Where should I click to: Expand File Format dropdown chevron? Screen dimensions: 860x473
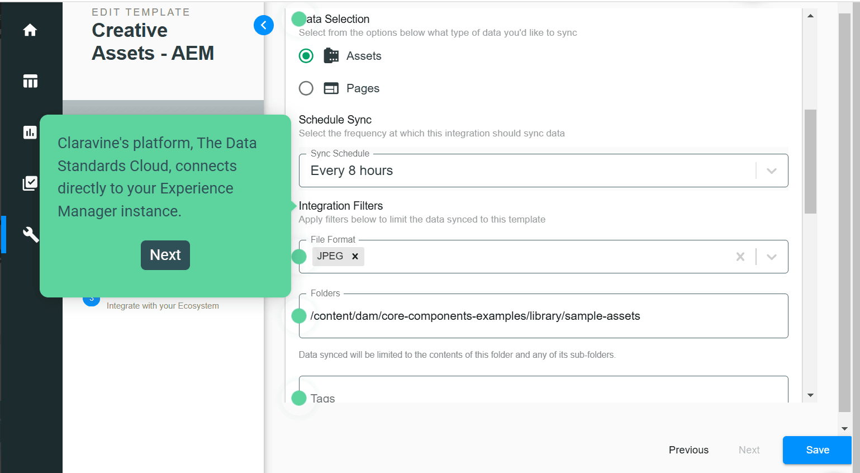tap(772, 257)
